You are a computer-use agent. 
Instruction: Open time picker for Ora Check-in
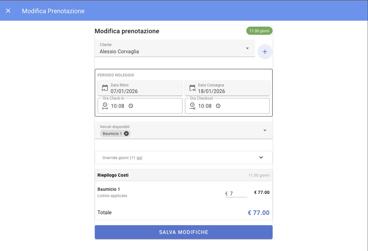131,106
